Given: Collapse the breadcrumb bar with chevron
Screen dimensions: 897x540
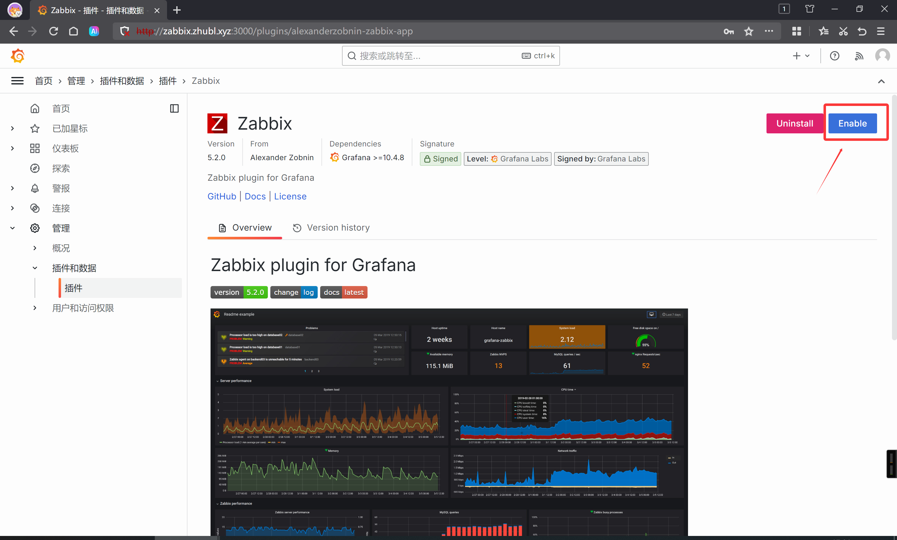Looking at the screenshot, I should [881, 81].
